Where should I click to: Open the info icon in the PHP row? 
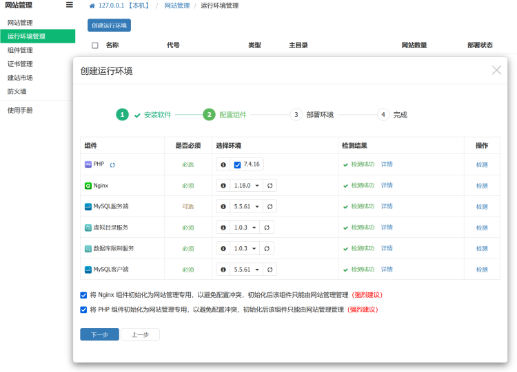[x=223, y=164]
